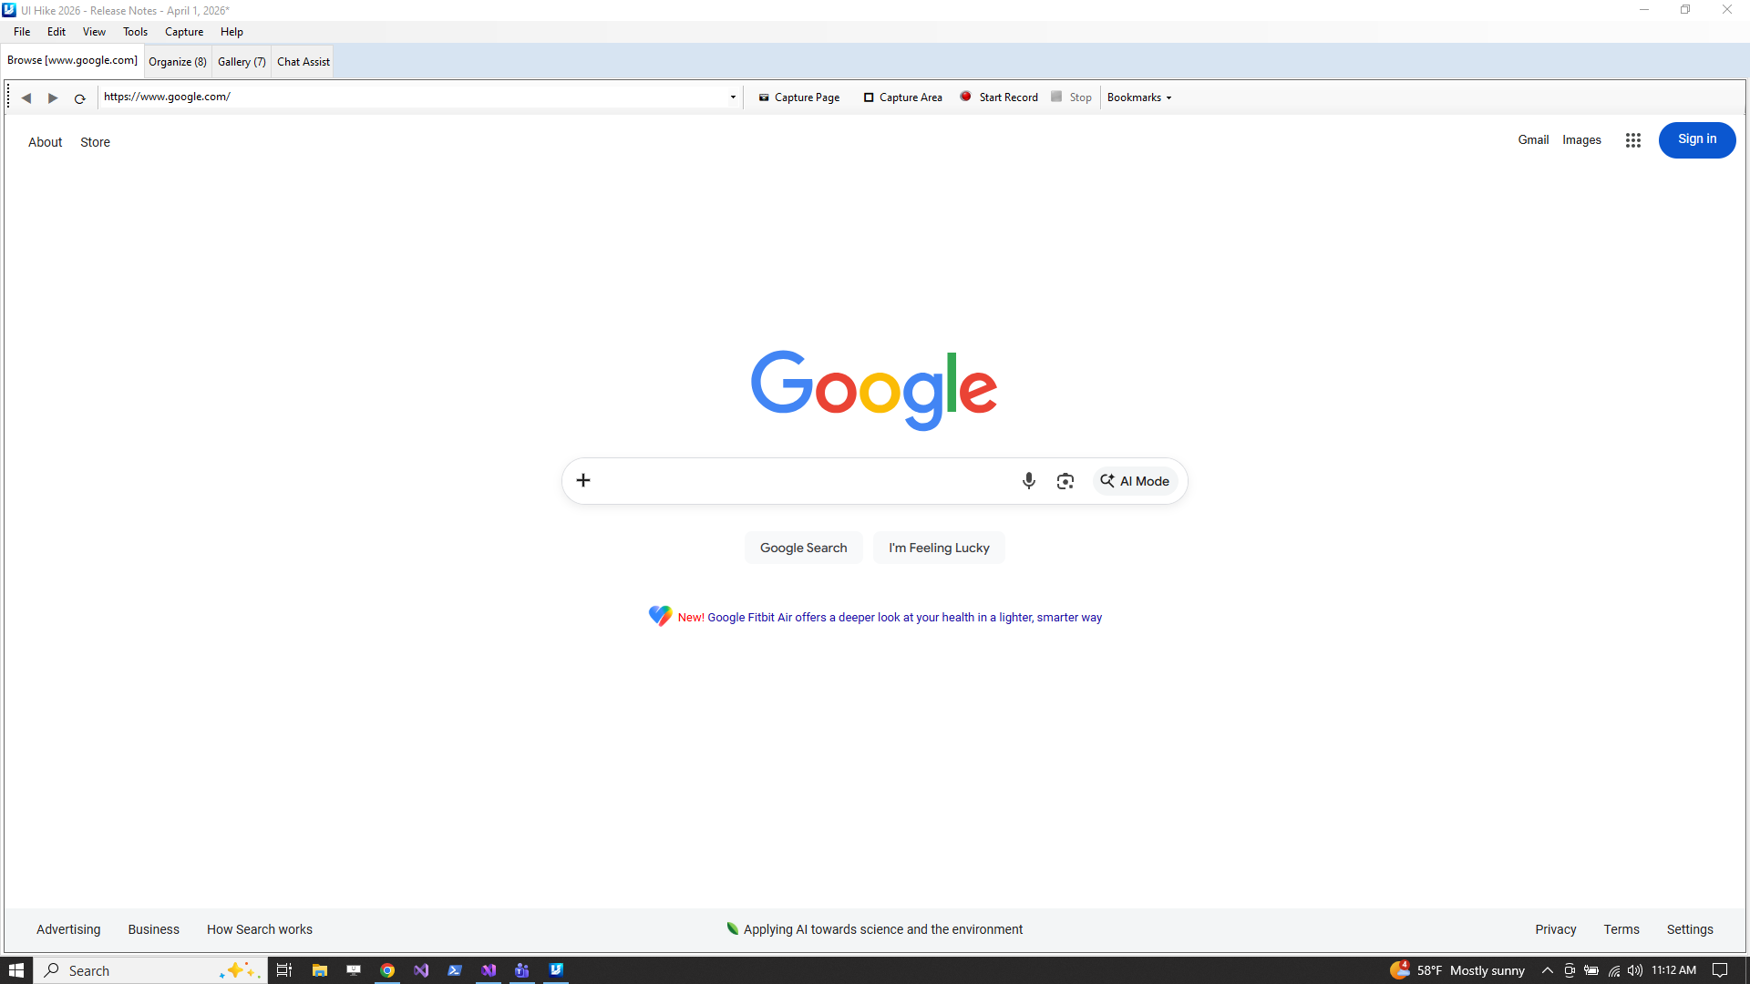Reload the page with the refresh icon

click(x=79, y=97)
